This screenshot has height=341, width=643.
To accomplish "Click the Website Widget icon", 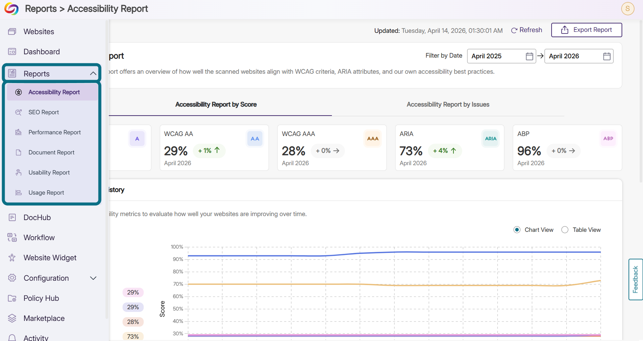I will click(x=12, y=258).
